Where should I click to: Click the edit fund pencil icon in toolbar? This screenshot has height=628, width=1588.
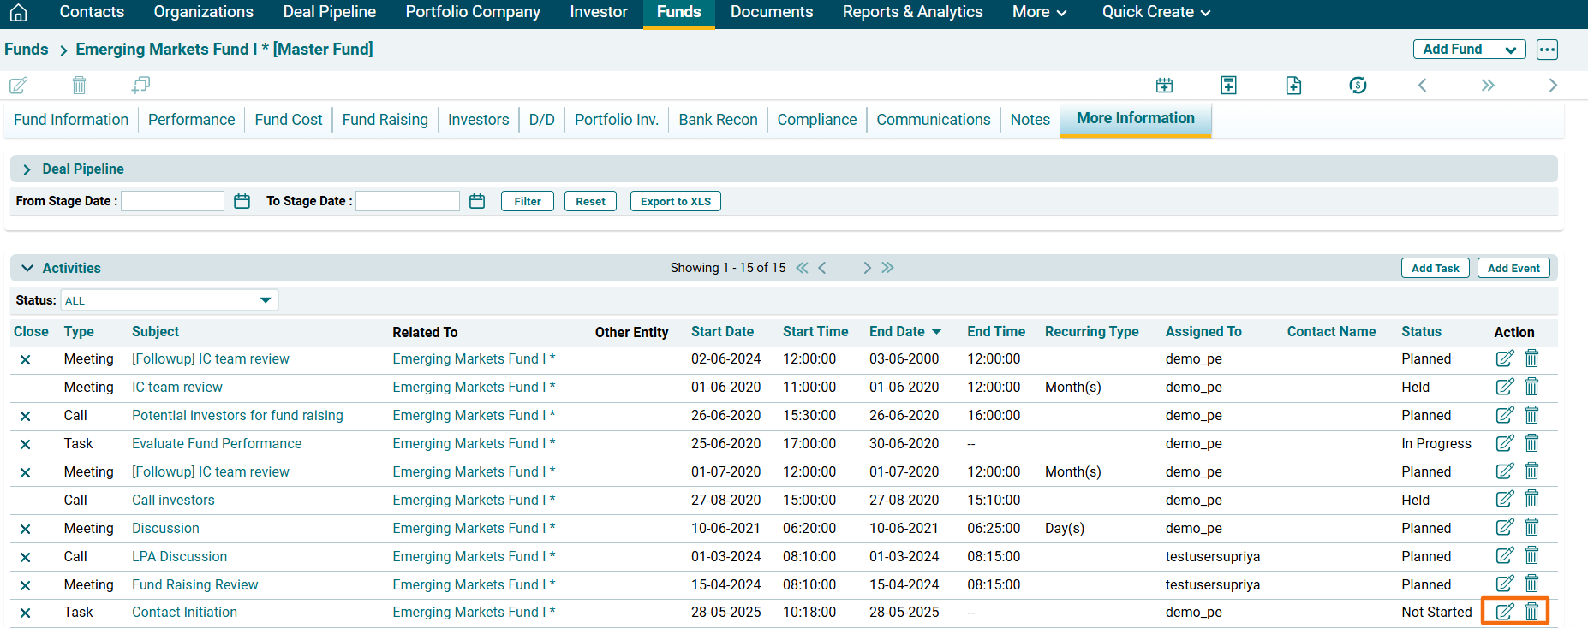click(x=18, y=85)
